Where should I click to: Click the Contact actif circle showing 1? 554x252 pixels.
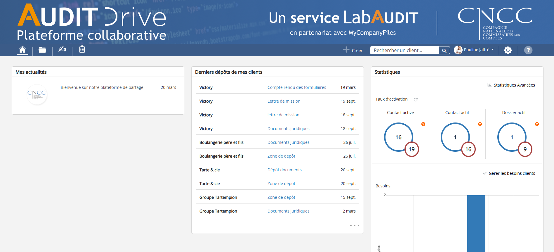pos(455,137)
